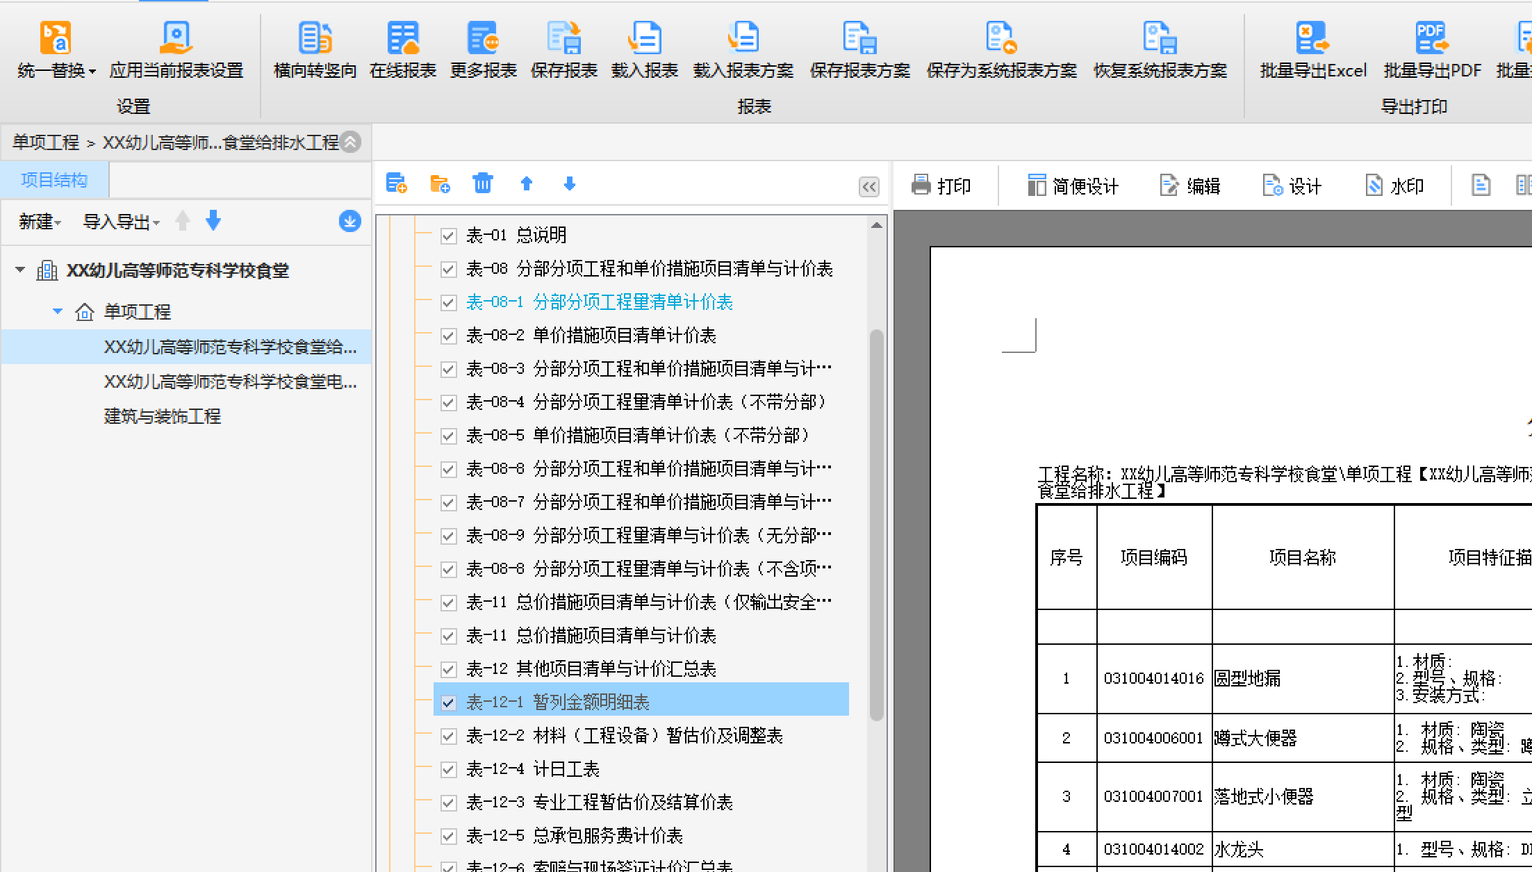This screenshot has height=872, width=1532.
Task: Click 应用当前报表设置 icon
Action: [x=176, y=38]
